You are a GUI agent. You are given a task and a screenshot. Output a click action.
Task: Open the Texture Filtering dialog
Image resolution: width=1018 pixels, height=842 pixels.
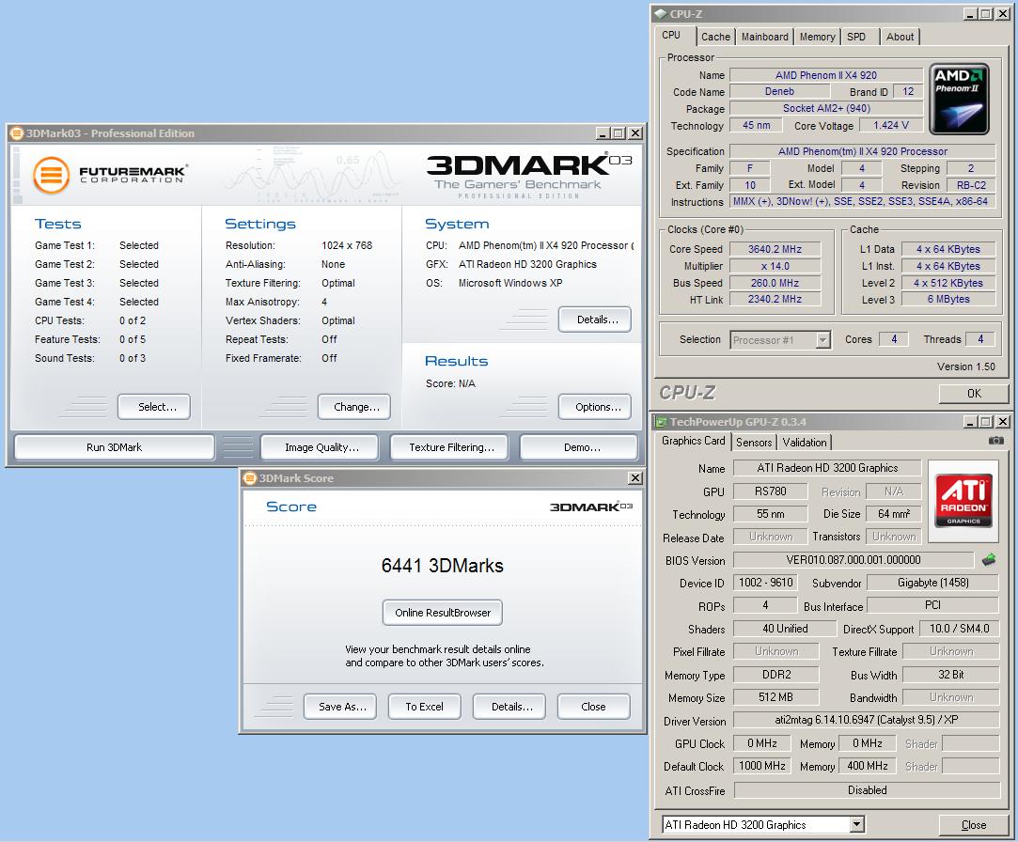pyautogui.click(x=451, y=447)
